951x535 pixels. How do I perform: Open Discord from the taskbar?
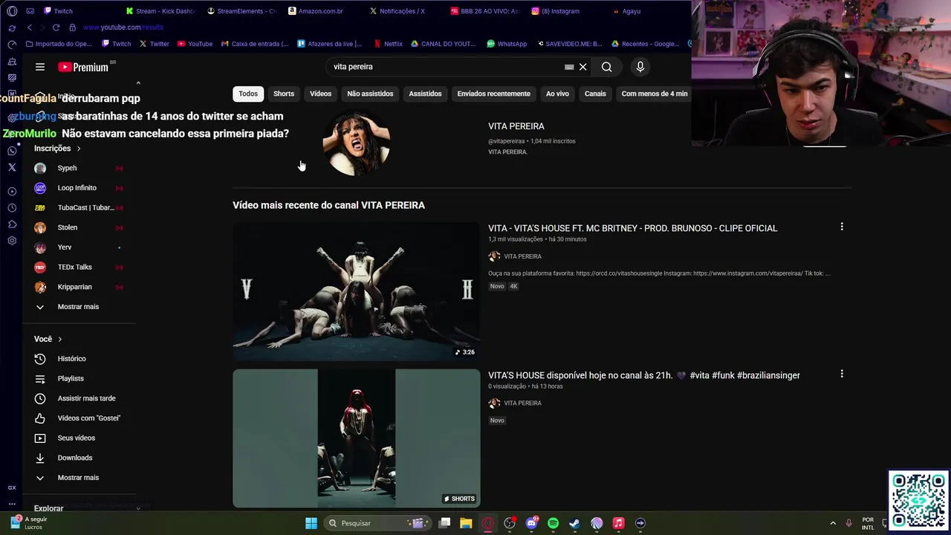[531, 523]
